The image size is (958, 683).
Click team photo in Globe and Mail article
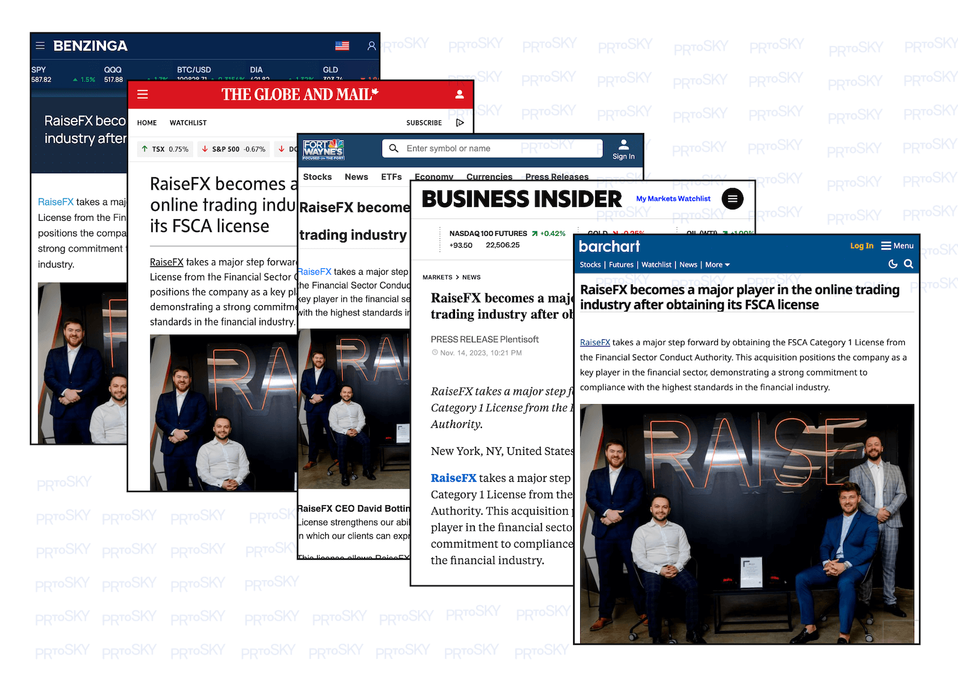(x=223, y=413)
